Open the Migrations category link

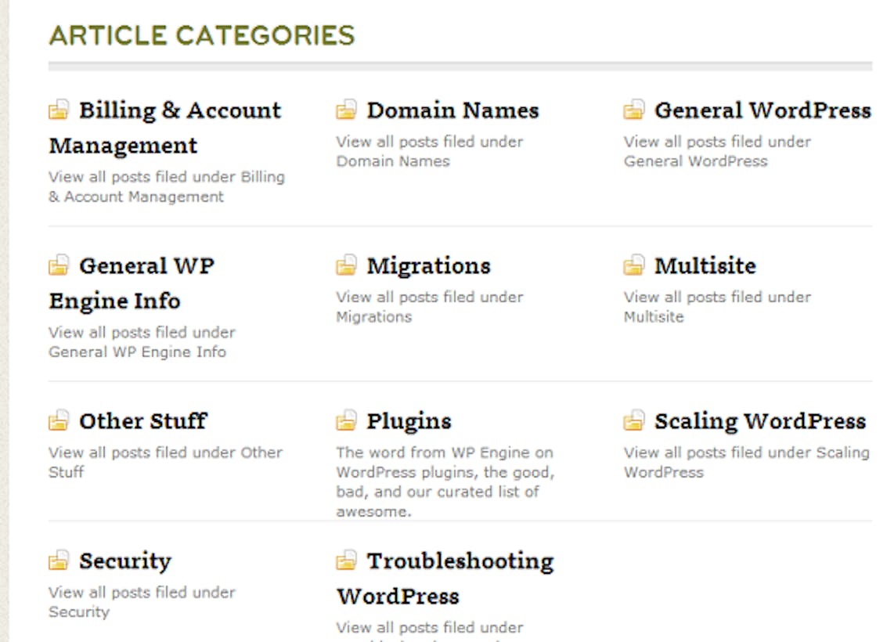point(429,266)
